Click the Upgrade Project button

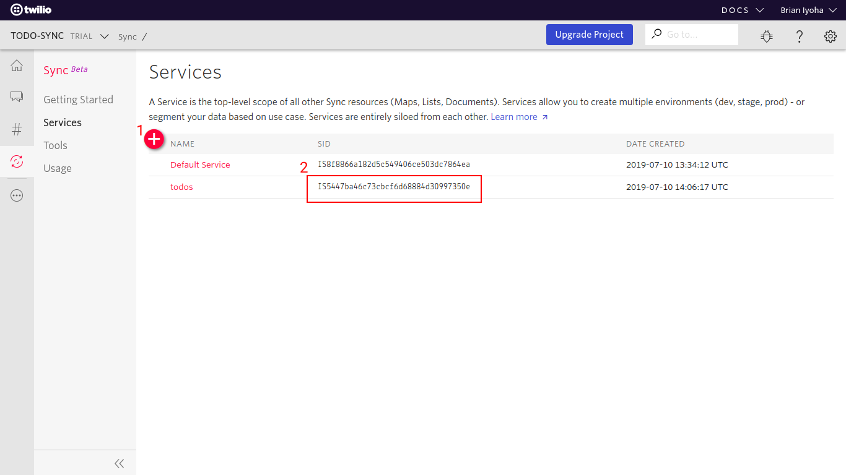point(590,35)
